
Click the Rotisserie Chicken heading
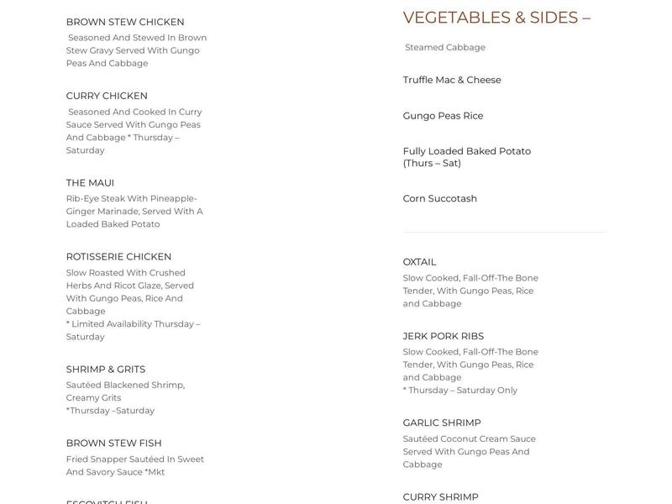118,257
